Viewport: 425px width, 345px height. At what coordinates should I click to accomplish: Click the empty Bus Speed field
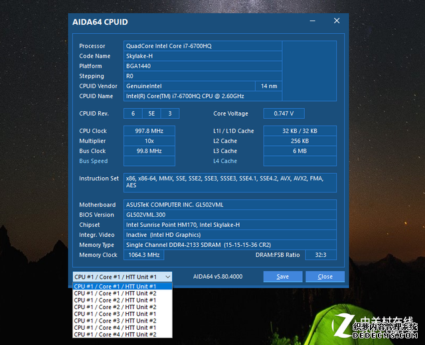click(x=149, y=161)
